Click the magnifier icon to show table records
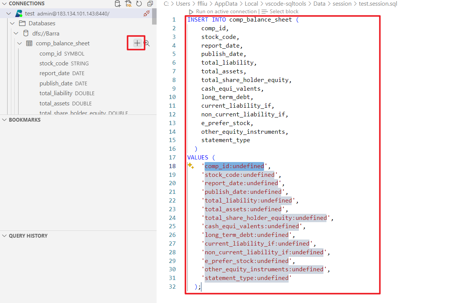Screen dimensions: 449x303 pyautogui.click(x=147, y=43)
